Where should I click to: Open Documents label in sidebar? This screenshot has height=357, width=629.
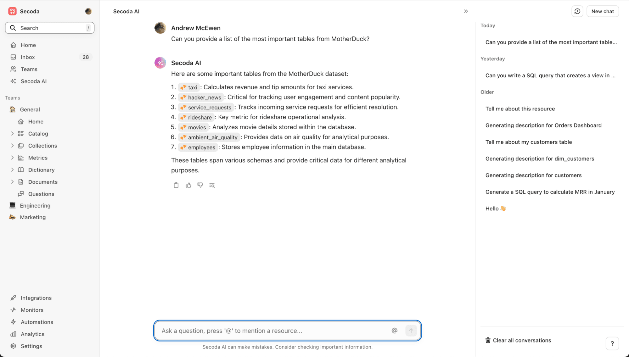(x=43, y=182)
